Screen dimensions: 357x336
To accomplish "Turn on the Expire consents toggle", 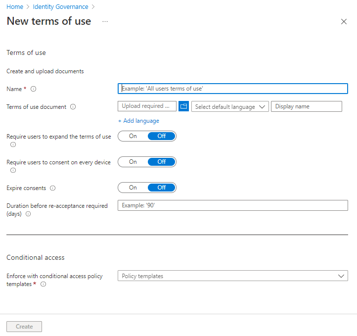I will click(x=133, y=188).
